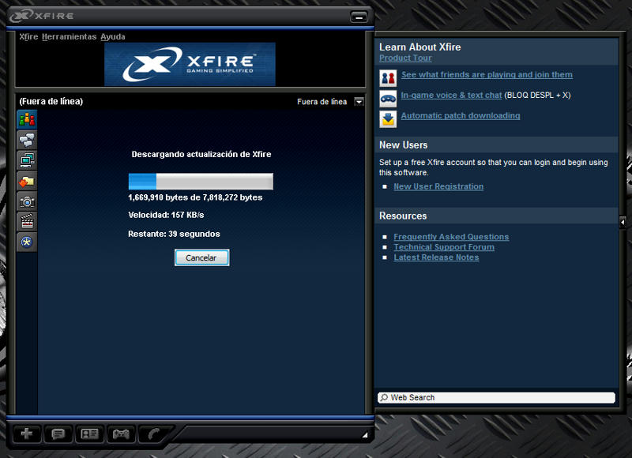Screen dimensions: 632x458
Task: Click the magnifier icon in Web Search box
Action: point(384,397)
